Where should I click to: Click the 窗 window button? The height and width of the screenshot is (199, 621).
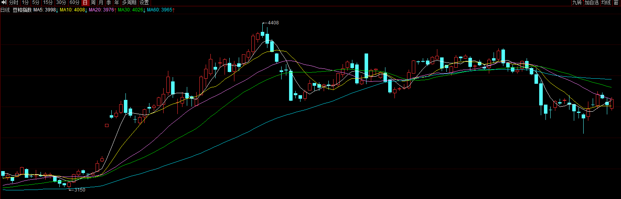click(616, 2)
